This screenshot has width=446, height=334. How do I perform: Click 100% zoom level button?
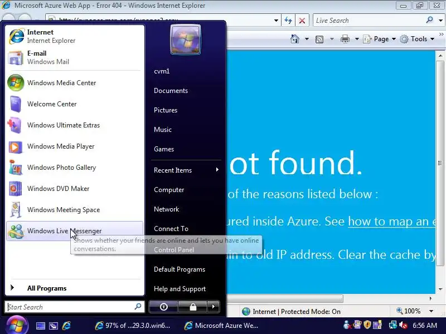(x=409, y=311)
